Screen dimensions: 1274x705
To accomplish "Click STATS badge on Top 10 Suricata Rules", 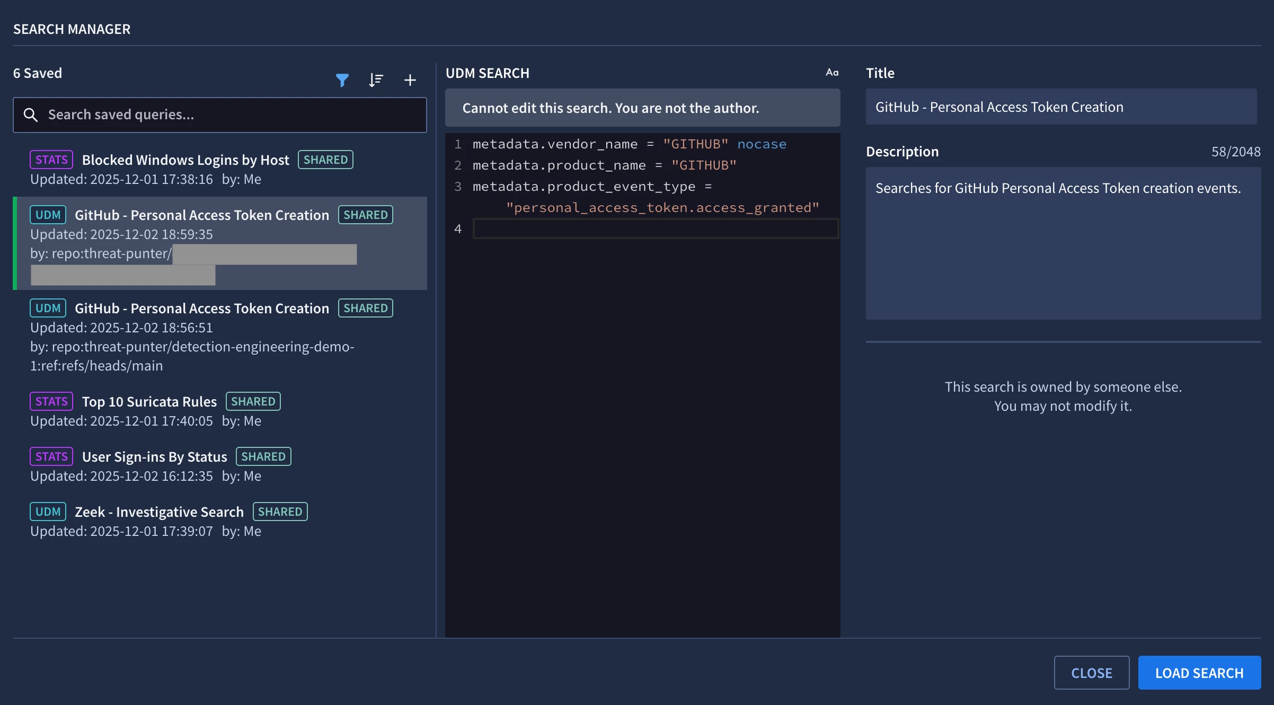I will coord(51,402).
